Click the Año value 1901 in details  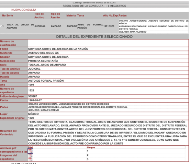click(31, 85)
